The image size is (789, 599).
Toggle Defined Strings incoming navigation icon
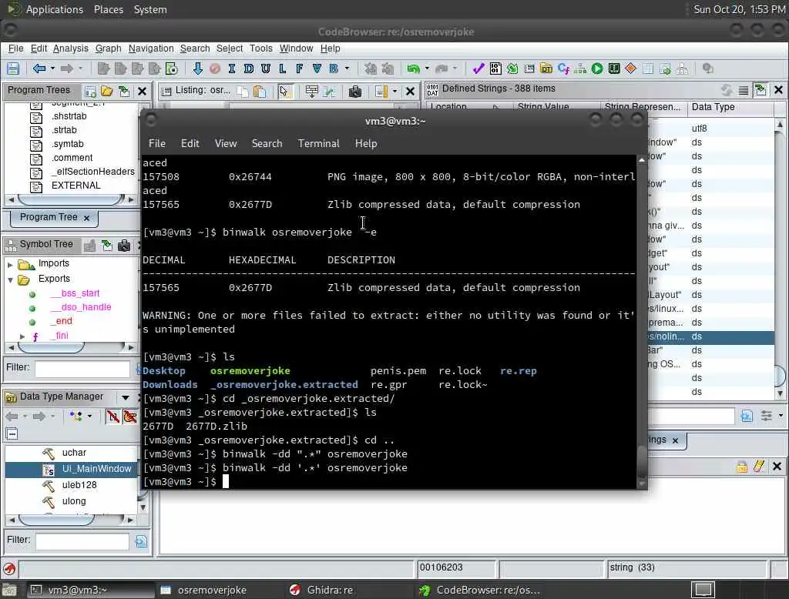click(760, 89)
